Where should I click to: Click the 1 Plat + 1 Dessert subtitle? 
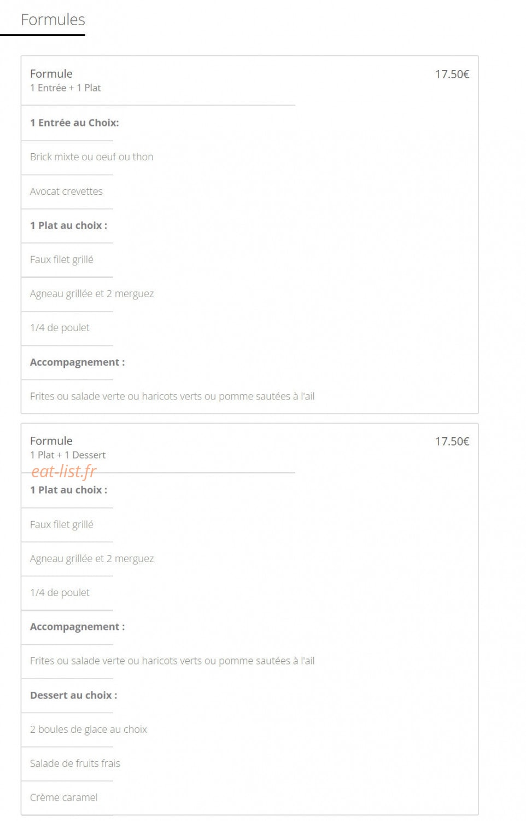click(68, 455)
